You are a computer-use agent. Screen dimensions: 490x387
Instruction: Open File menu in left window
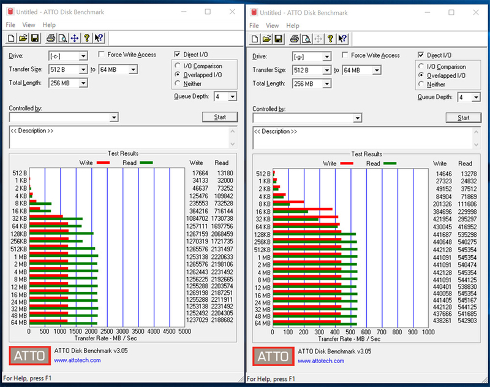[x=10, y=25]
